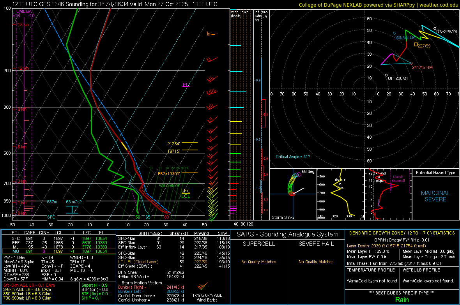Click the magenta 'Classic Supercell' label

click(398, 179)
